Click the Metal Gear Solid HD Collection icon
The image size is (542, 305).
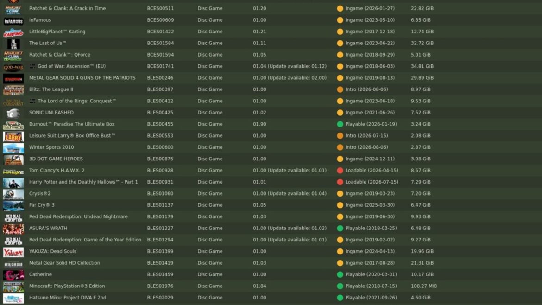(13, 264)
